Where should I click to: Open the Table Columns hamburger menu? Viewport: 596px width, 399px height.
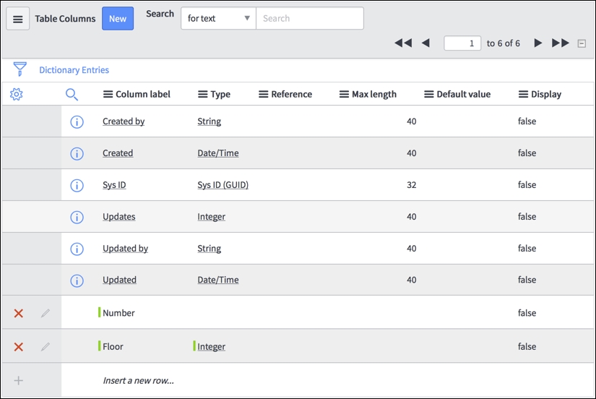(18, 19)
